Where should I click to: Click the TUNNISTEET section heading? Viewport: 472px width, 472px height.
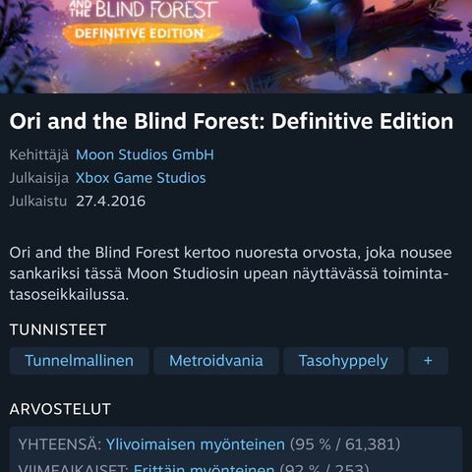click(x=58, y=329)
